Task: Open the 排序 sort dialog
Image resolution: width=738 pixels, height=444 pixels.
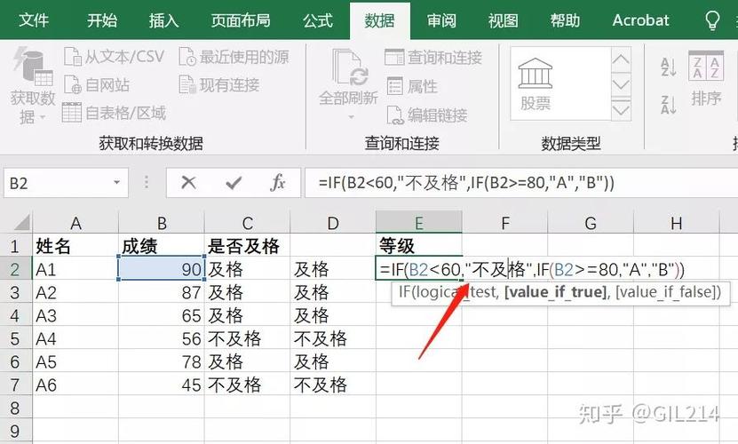Action: coord(705,79)
